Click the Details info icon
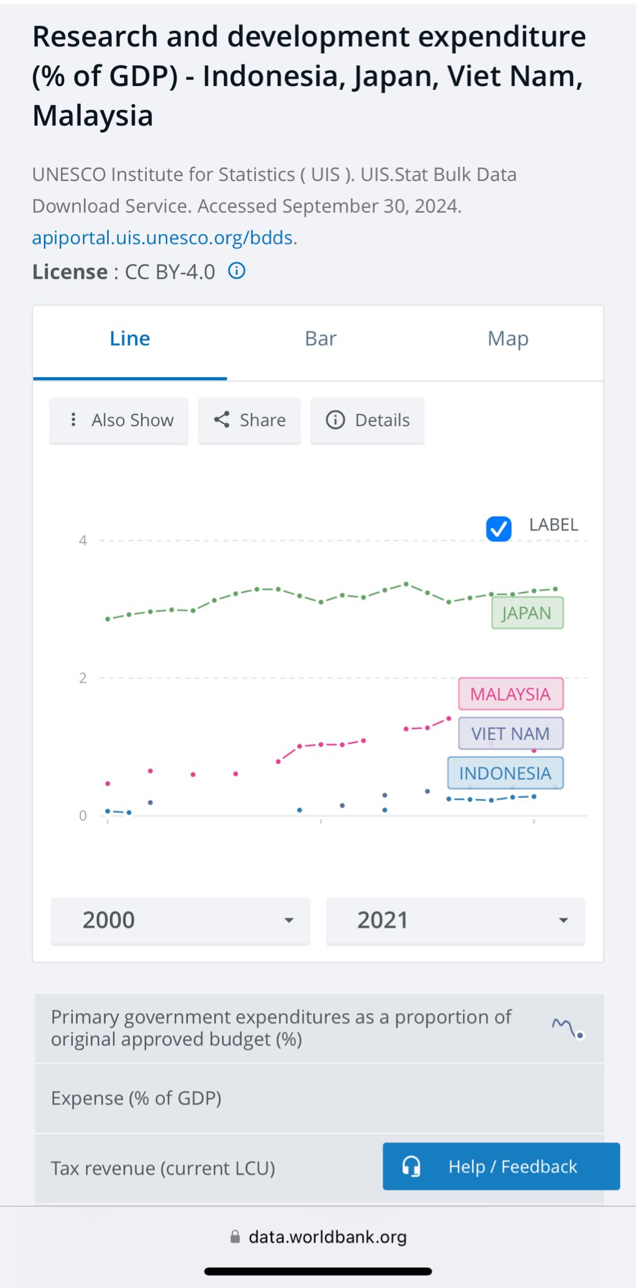The height and width of the screenshot is (1288, 636). tap(335, 419)
